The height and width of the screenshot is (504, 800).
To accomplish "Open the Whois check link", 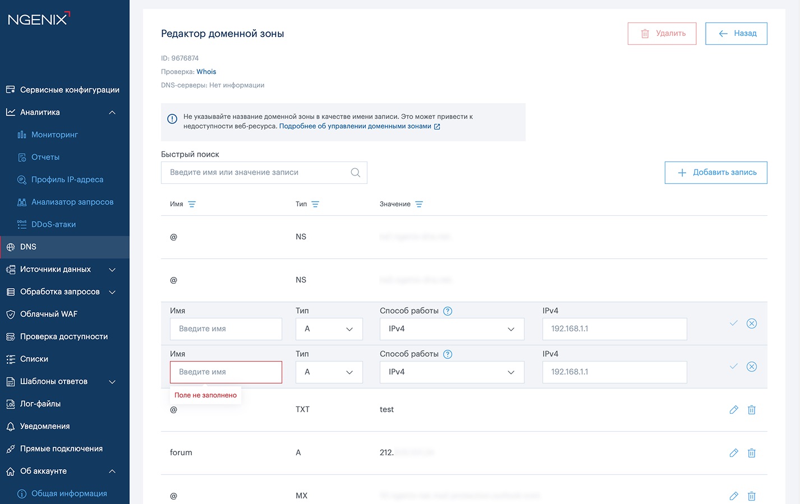I will point(206,72).
